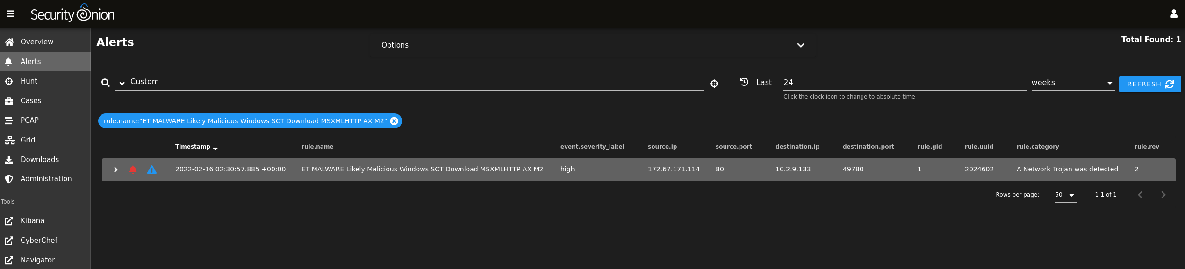Click the external-link icon beside Navigator
Image resolution: width=1185 pixels, height=269 pixels.
[x=8, y=260]
